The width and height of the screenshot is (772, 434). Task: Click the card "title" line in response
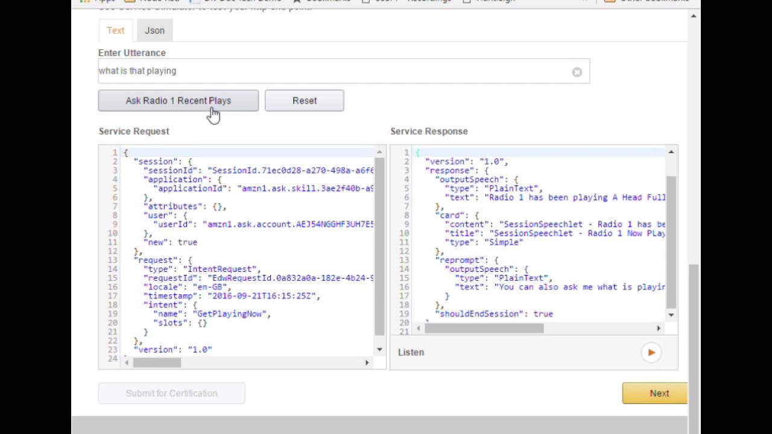pos(555,233)
